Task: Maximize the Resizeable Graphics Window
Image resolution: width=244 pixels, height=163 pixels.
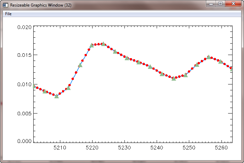Action: [220, 3]
